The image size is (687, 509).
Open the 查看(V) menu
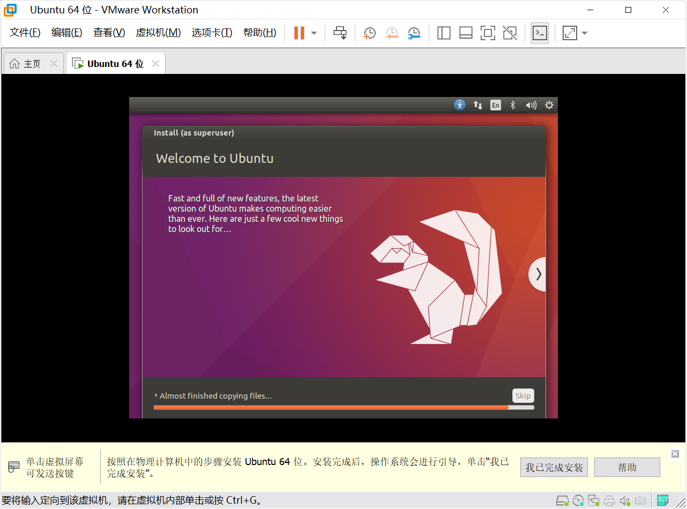109,33
